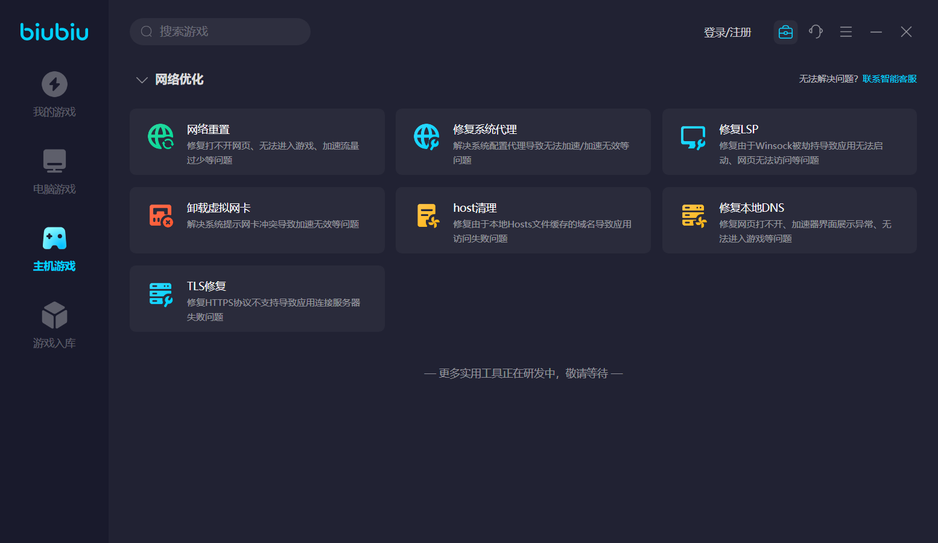Click the 网络优化 section heading
This screenshot has height=543, width=938.
[x=179, y=80]
